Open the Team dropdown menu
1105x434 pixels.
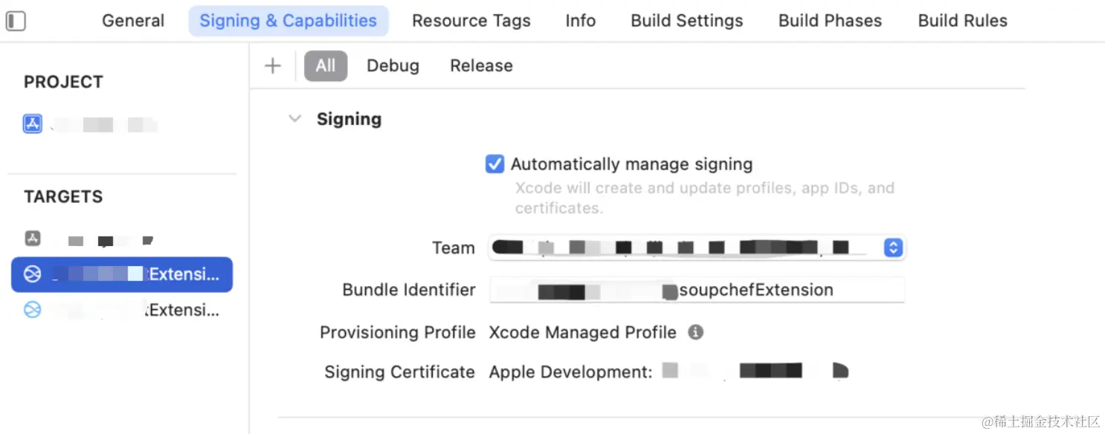tap(697, 247)
